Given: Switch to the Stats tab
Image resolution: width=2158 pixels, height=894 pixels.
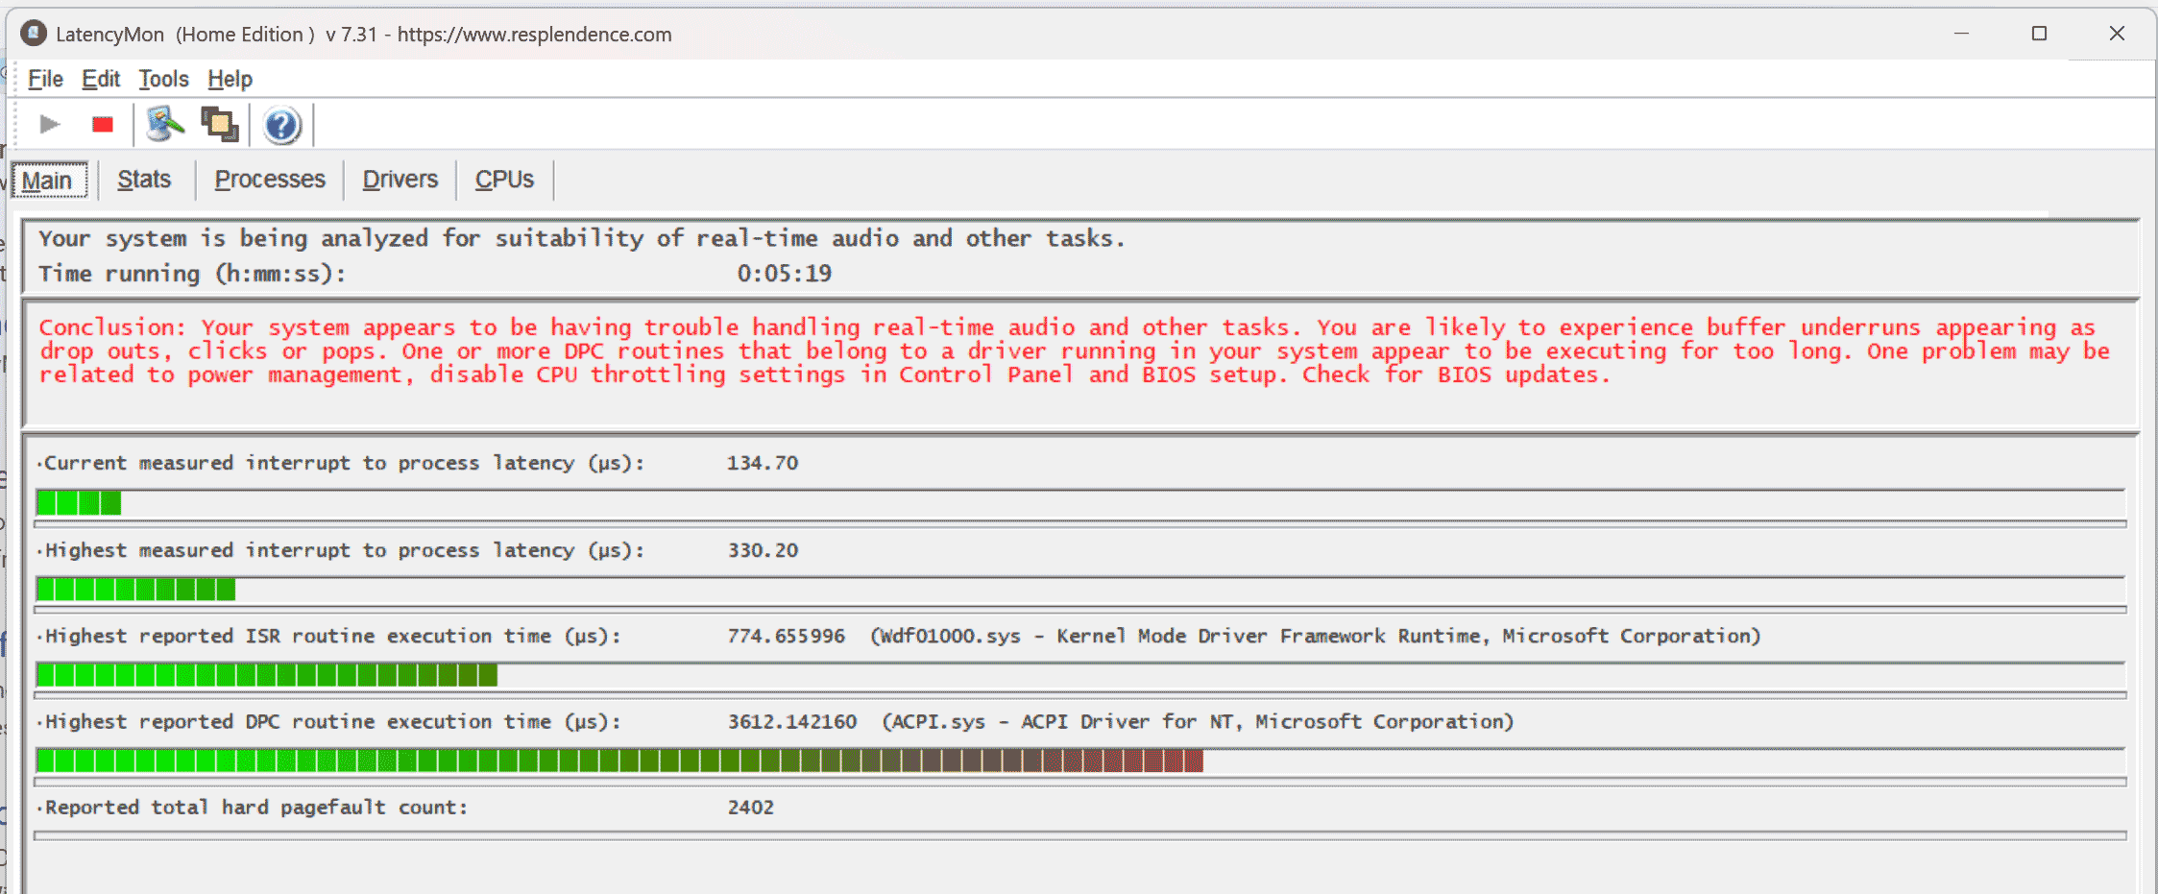Looking at the screenshot, I should pyautogui.click(x=144, y=180).
